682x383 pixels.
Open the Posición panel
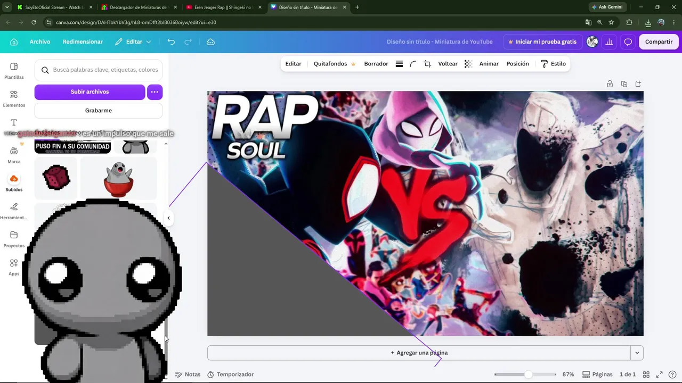tap(518, 64)
